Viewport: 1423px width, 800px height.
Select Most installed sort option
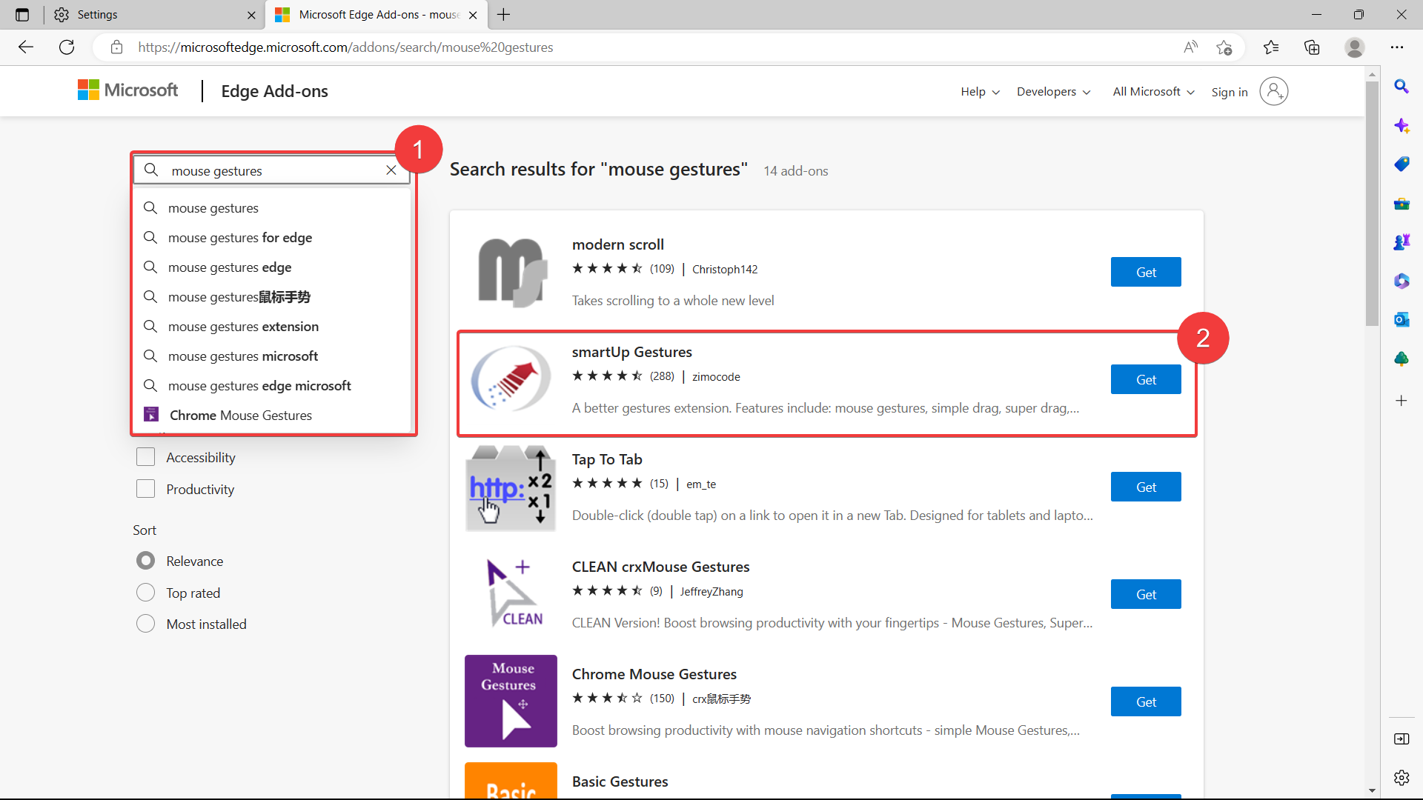tap(146, 624)
